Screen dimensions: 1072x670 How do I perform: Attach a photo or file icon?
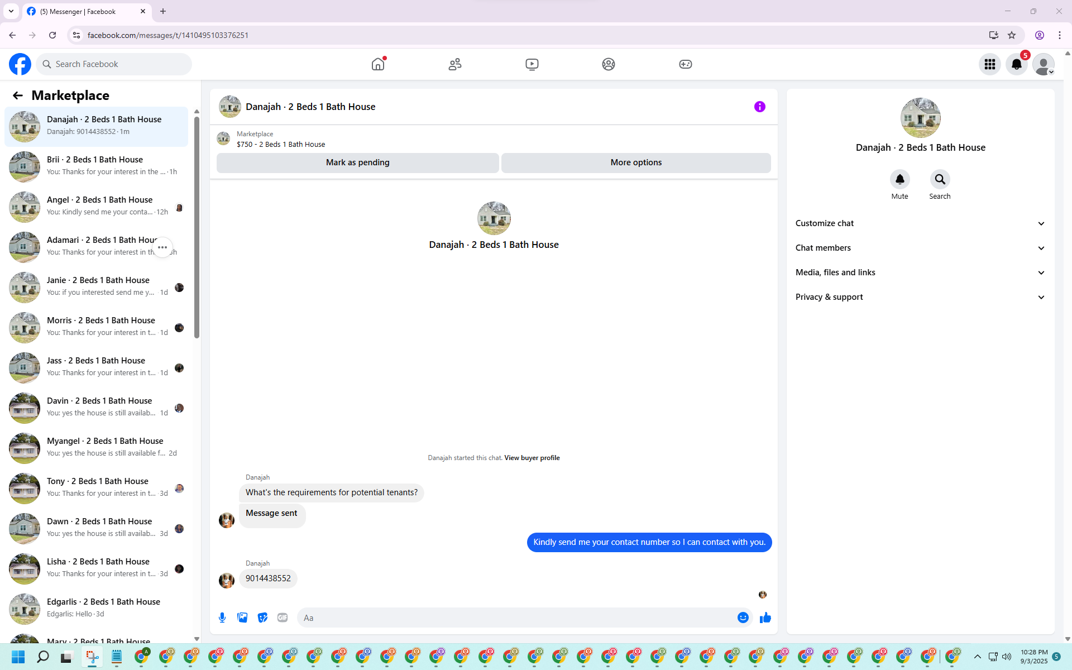click(242, 618)
